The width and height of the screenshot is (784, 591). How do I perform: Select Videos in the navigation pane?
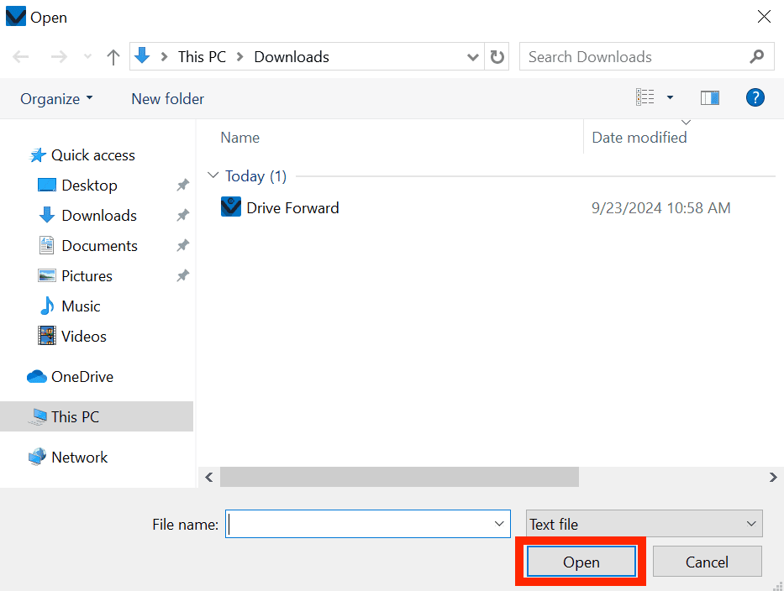(x=82, y=336)
